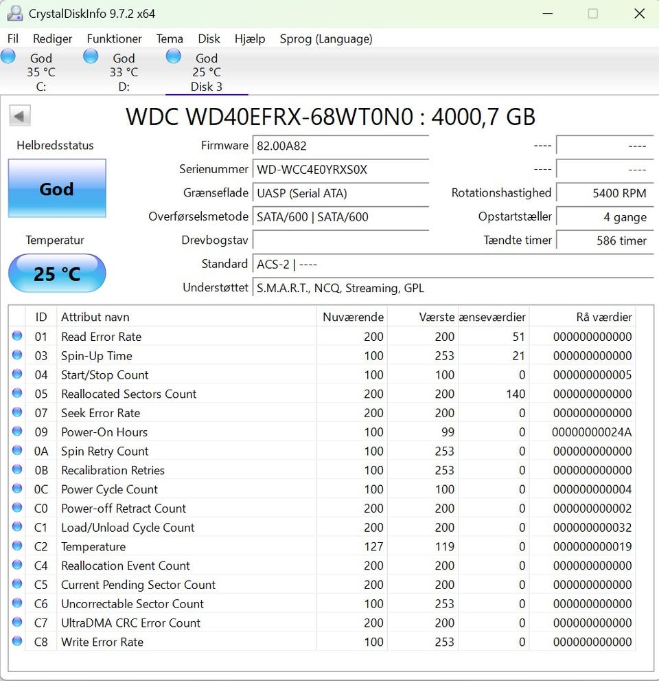Click the blue health orb for drive C:
Screen dimensions: 659x681
coord(8,57)
